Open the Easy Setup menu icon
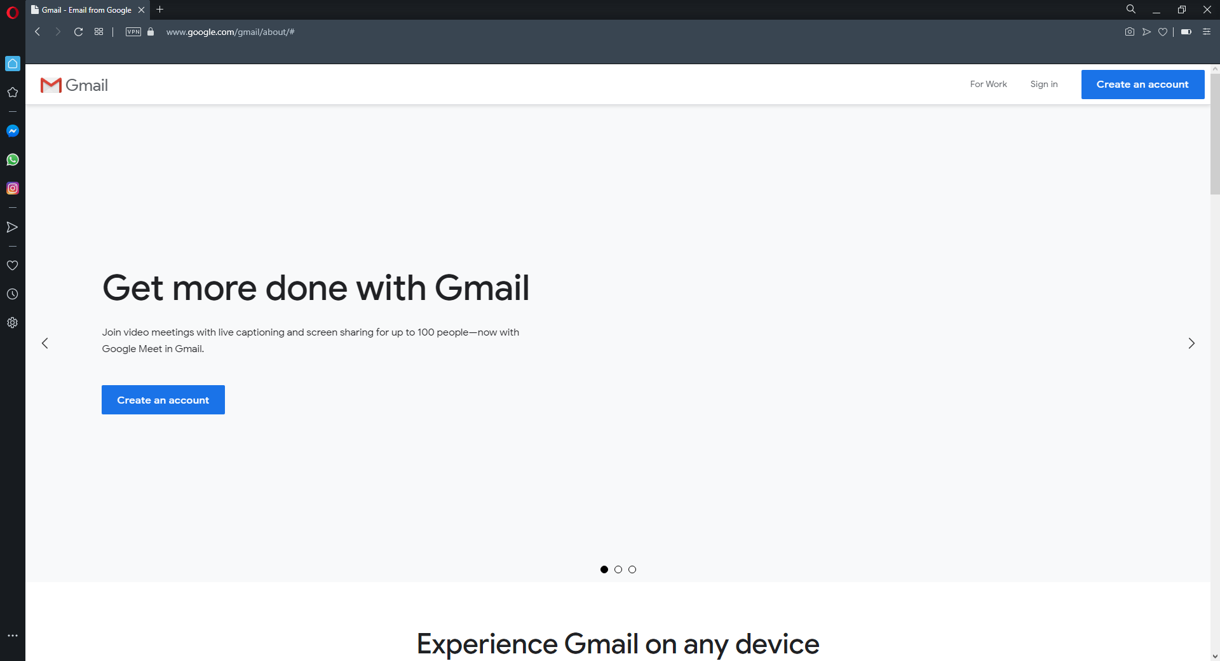The height and width of the screenshot is (661, 1220). point(1207,32)
